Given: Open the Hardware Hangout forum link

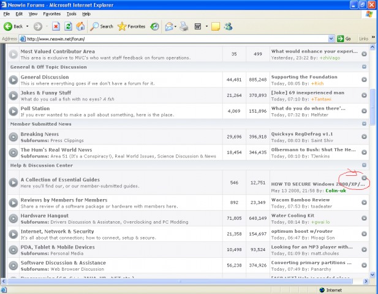Looking at the screenshot, I should click(45, 217).
